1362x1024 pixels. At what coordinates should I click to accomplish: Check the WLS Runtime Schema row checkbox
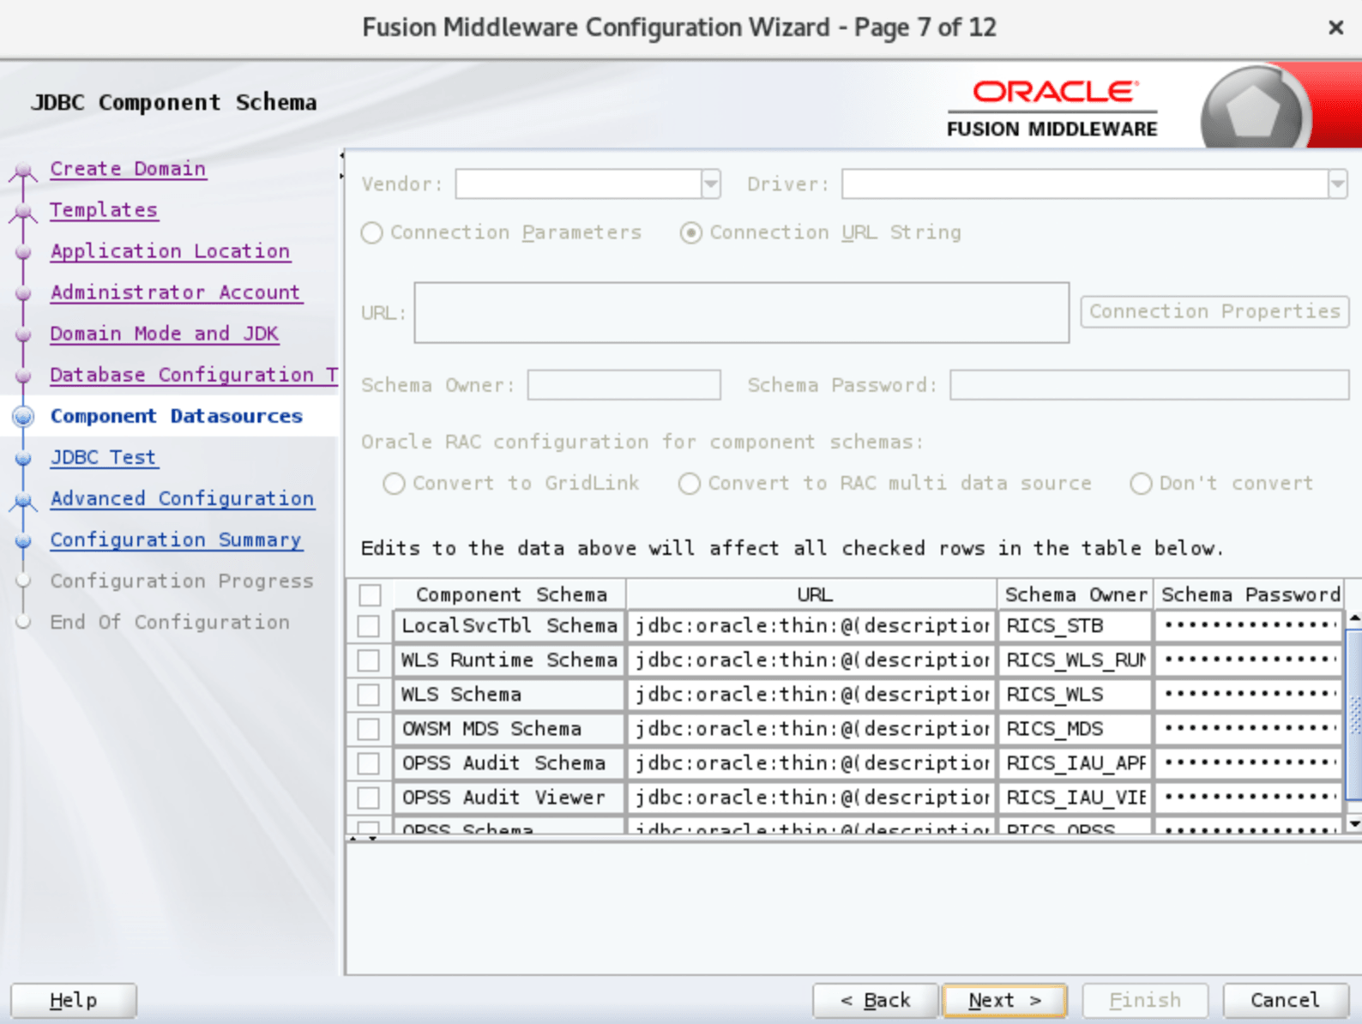(369, 660)
